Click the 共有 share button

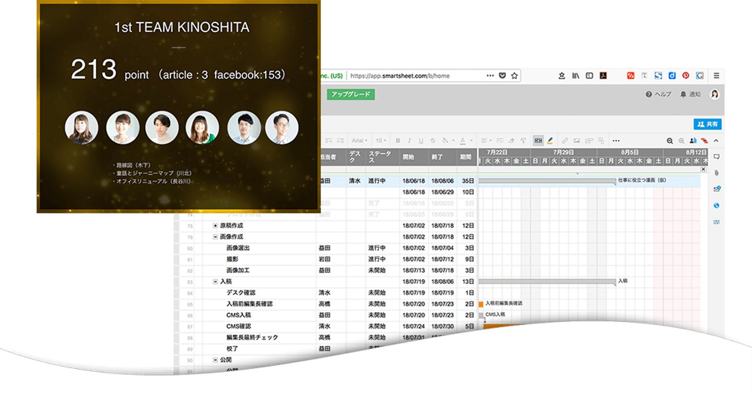coord(708,124)
